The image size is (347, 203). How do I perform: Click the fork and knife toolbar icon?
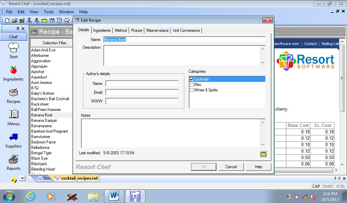point(52,21)
